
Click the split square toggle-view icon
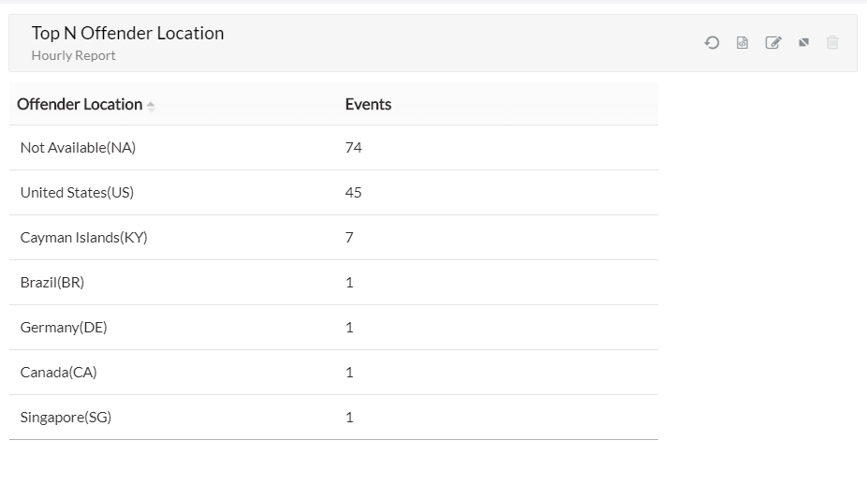(803, 42)
